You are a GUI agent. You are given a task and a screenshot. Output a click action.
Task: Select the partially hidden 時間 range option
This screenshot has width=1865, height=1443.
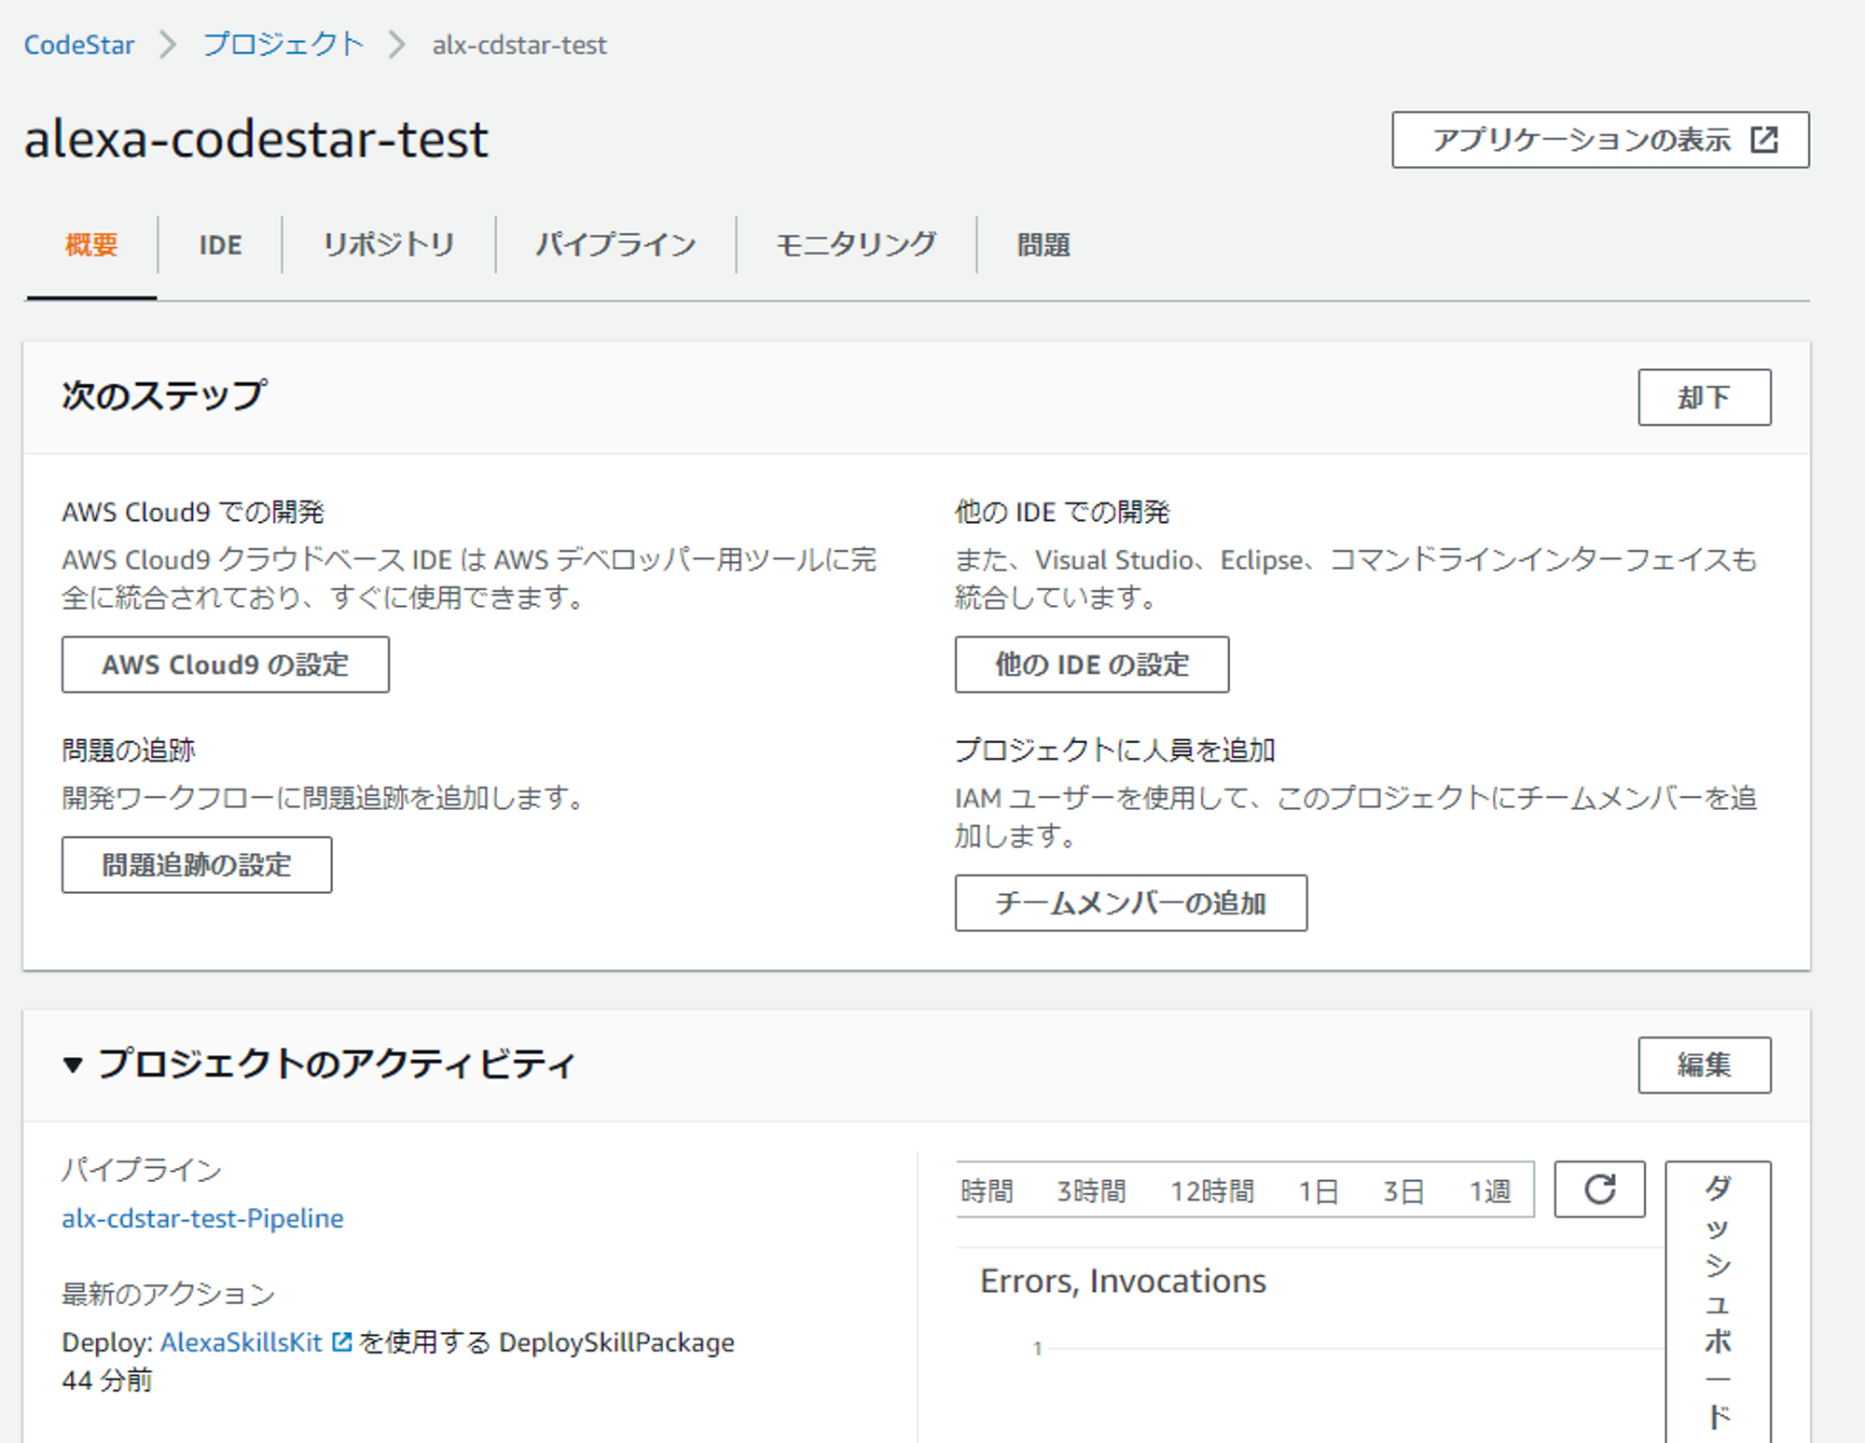pyautogui.click(x=986, y=1190)
